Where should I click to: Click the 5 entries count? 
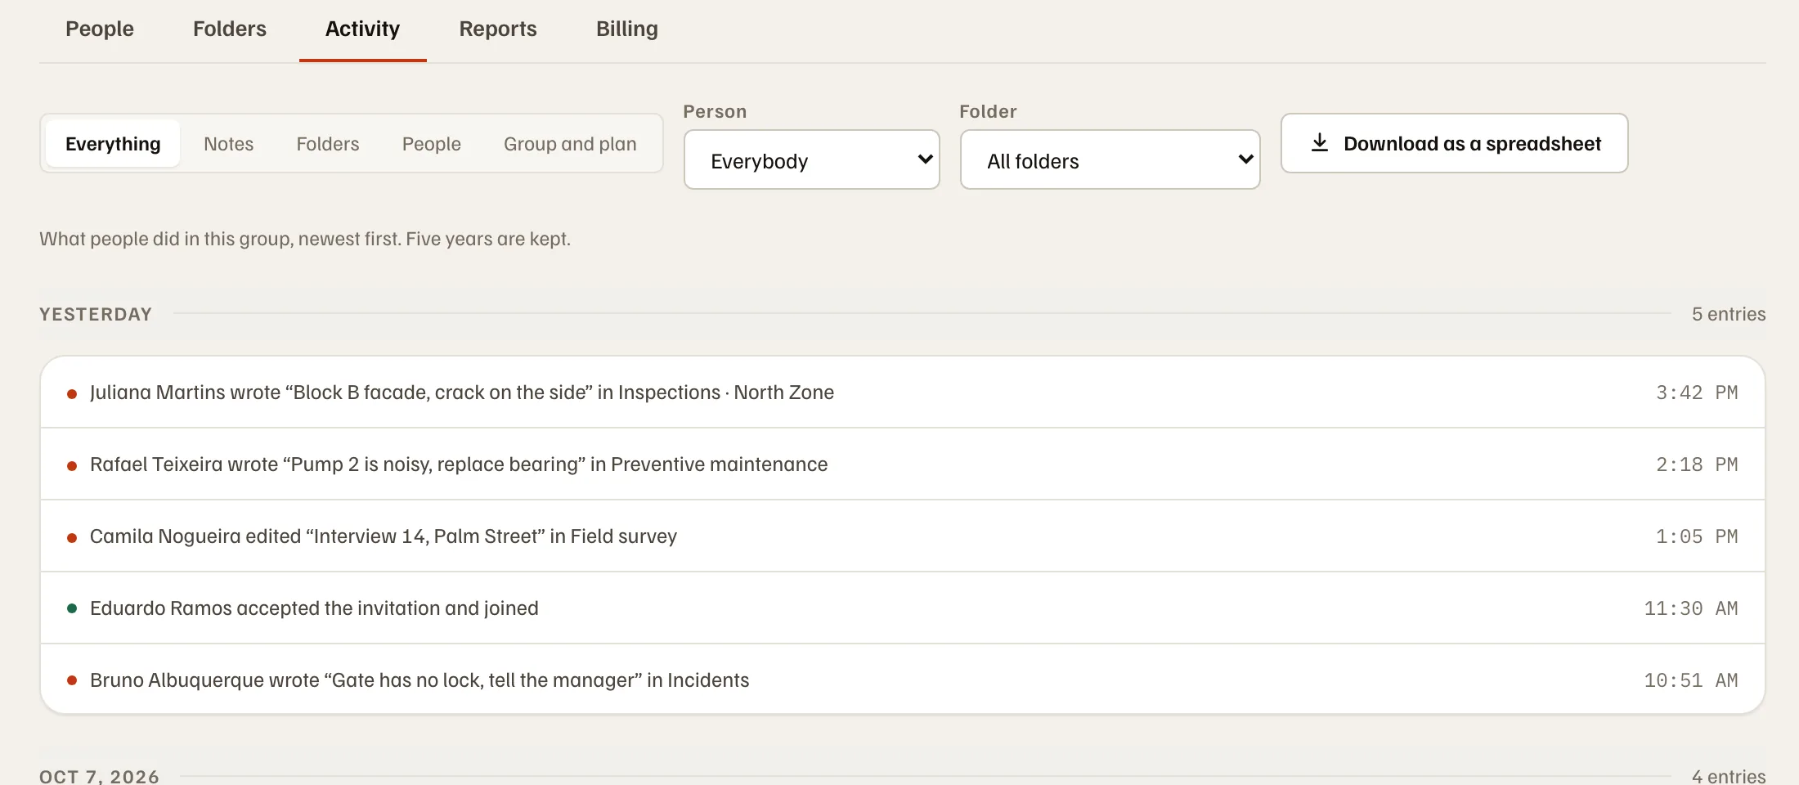pyautogui.click(x=1729, y=314)
